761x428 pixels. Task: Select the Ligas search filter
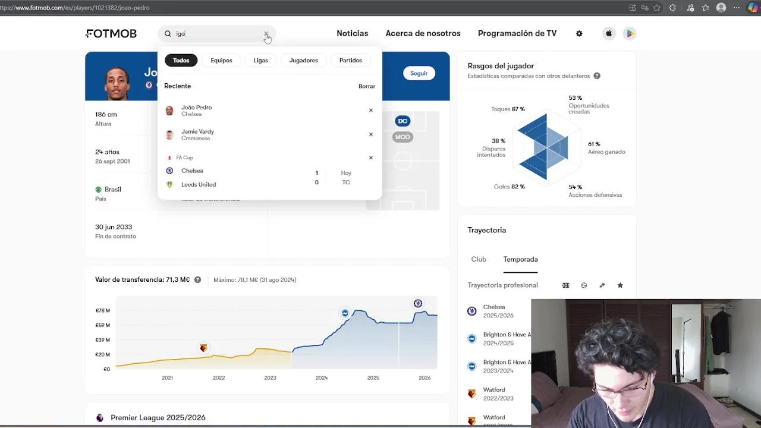(x=260, y=60)
